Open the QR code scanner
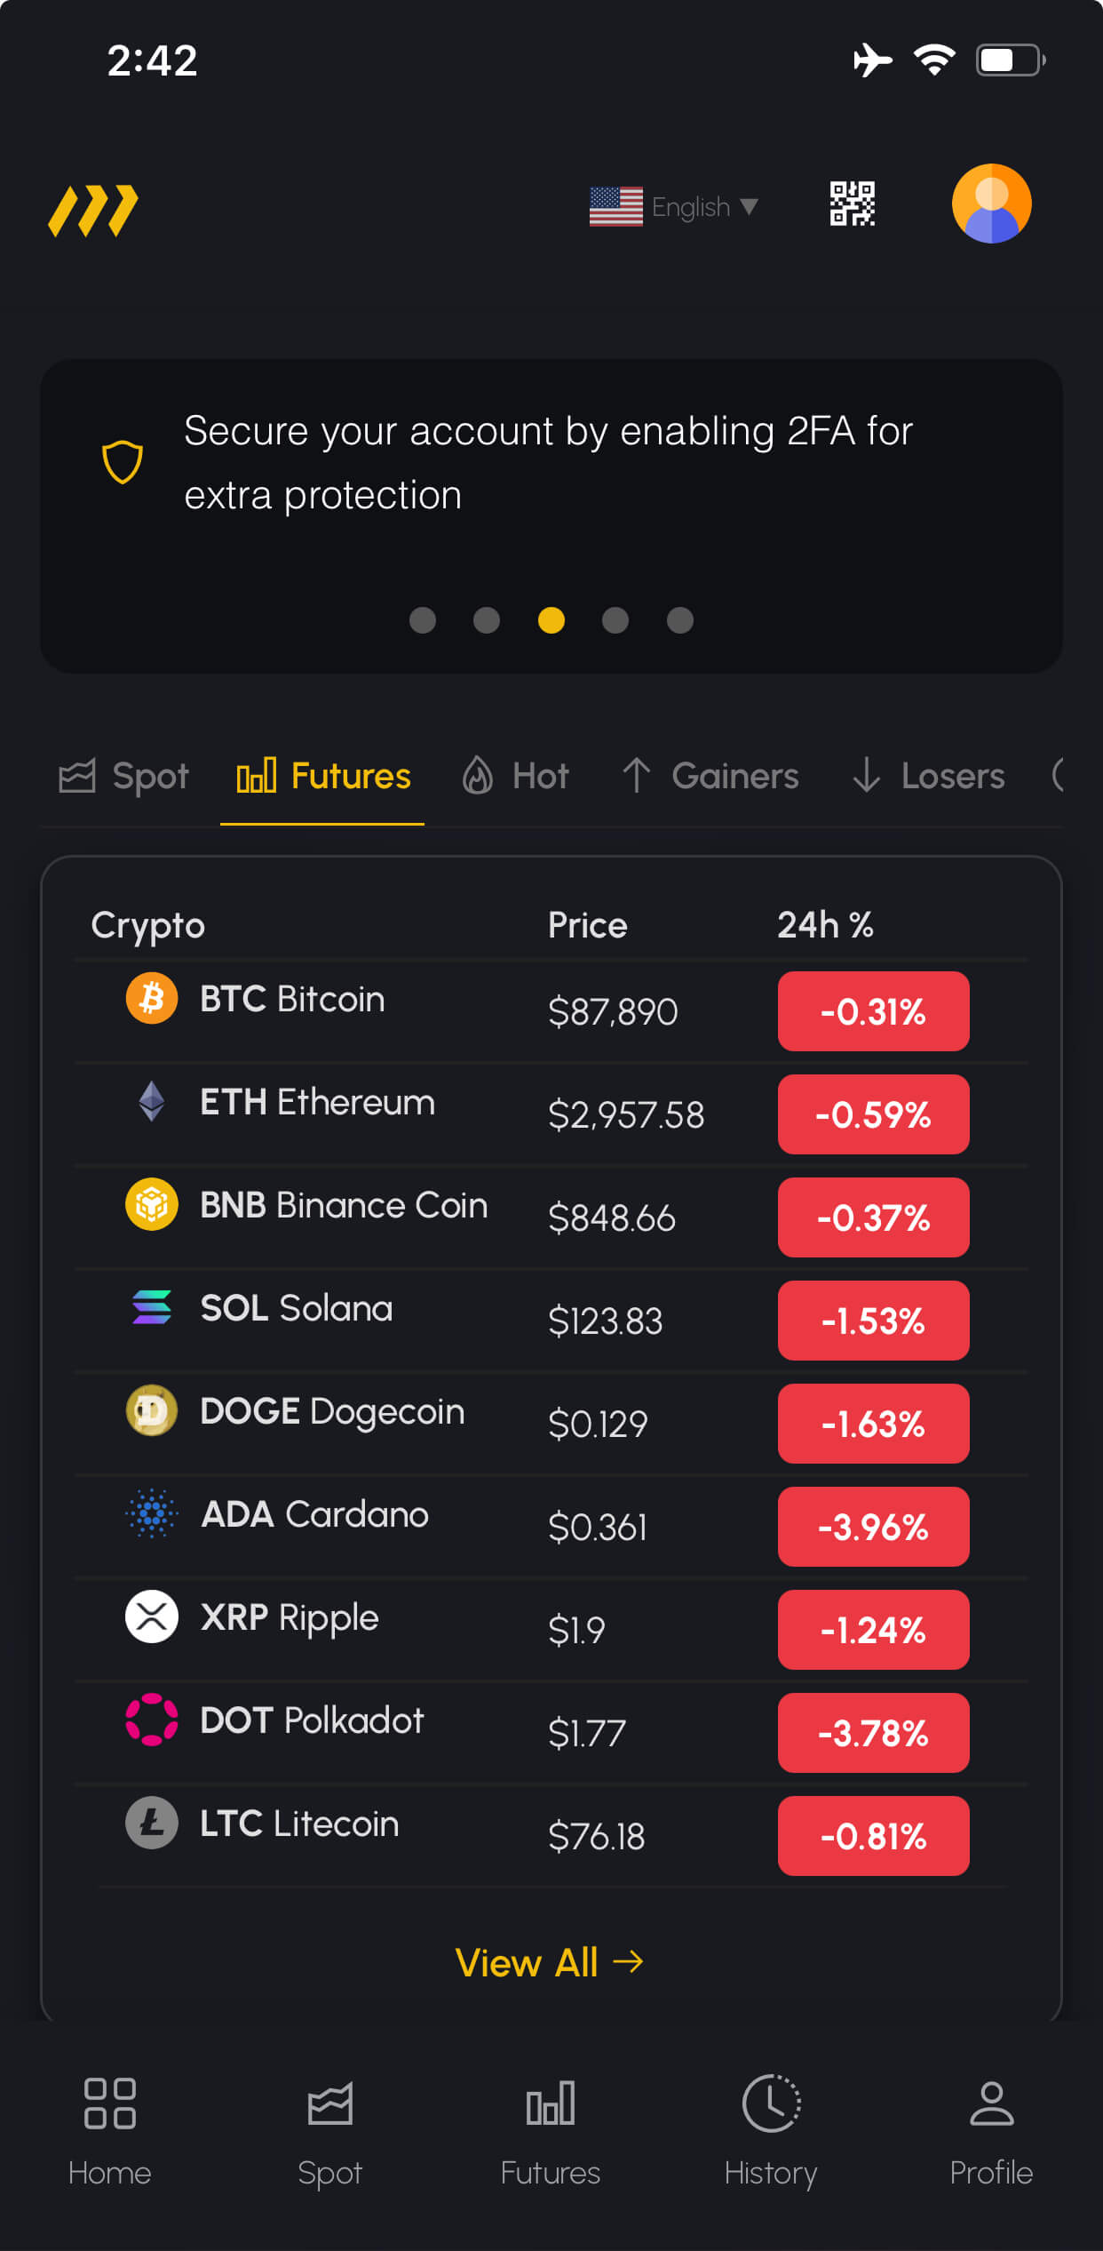The image size is (1103, 2251). [x=852, y=204]
